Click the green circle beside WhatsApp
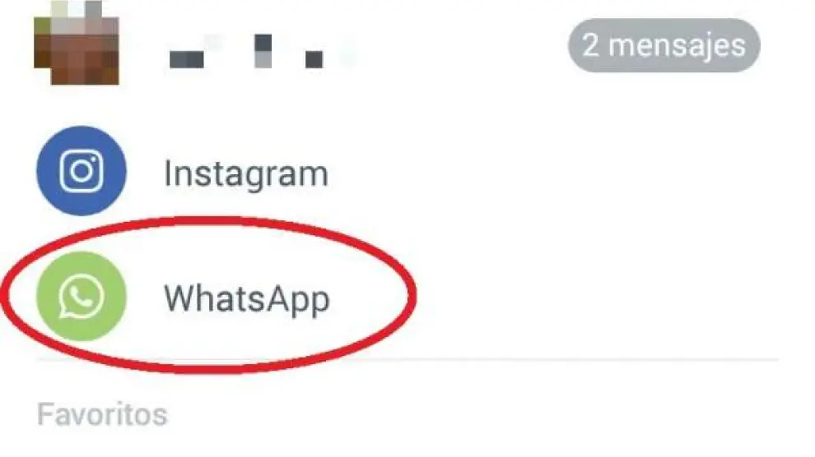This screenshot has height=457, width=815. pyautogui.click(x=81, y=297)
